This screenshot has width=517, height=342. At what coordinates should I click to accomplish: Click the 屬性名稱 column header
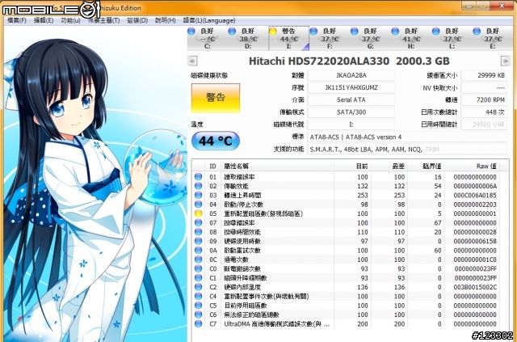(x=277, y=167)
